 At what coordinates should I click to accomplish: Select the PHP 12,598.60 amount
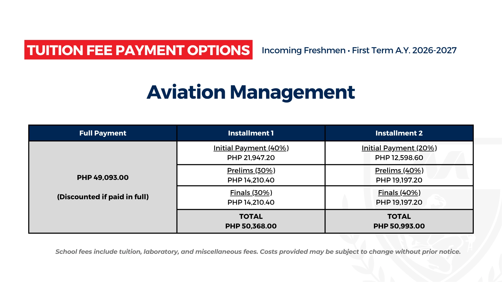tap(399, 158)
